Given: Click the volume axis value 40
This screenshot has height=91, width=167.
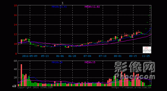Looking at the screenshot, I should (x=15, y=69).
